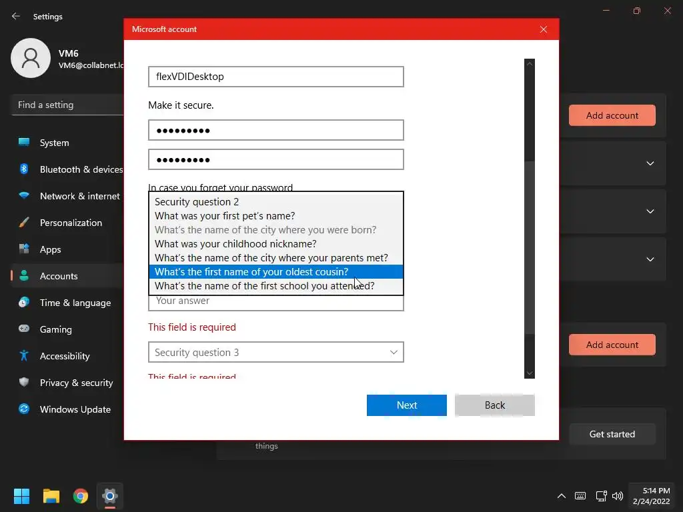Click the 'System' label in the sidebar
Viewport: 683px width, 512px height.
[x=55, y=143]
